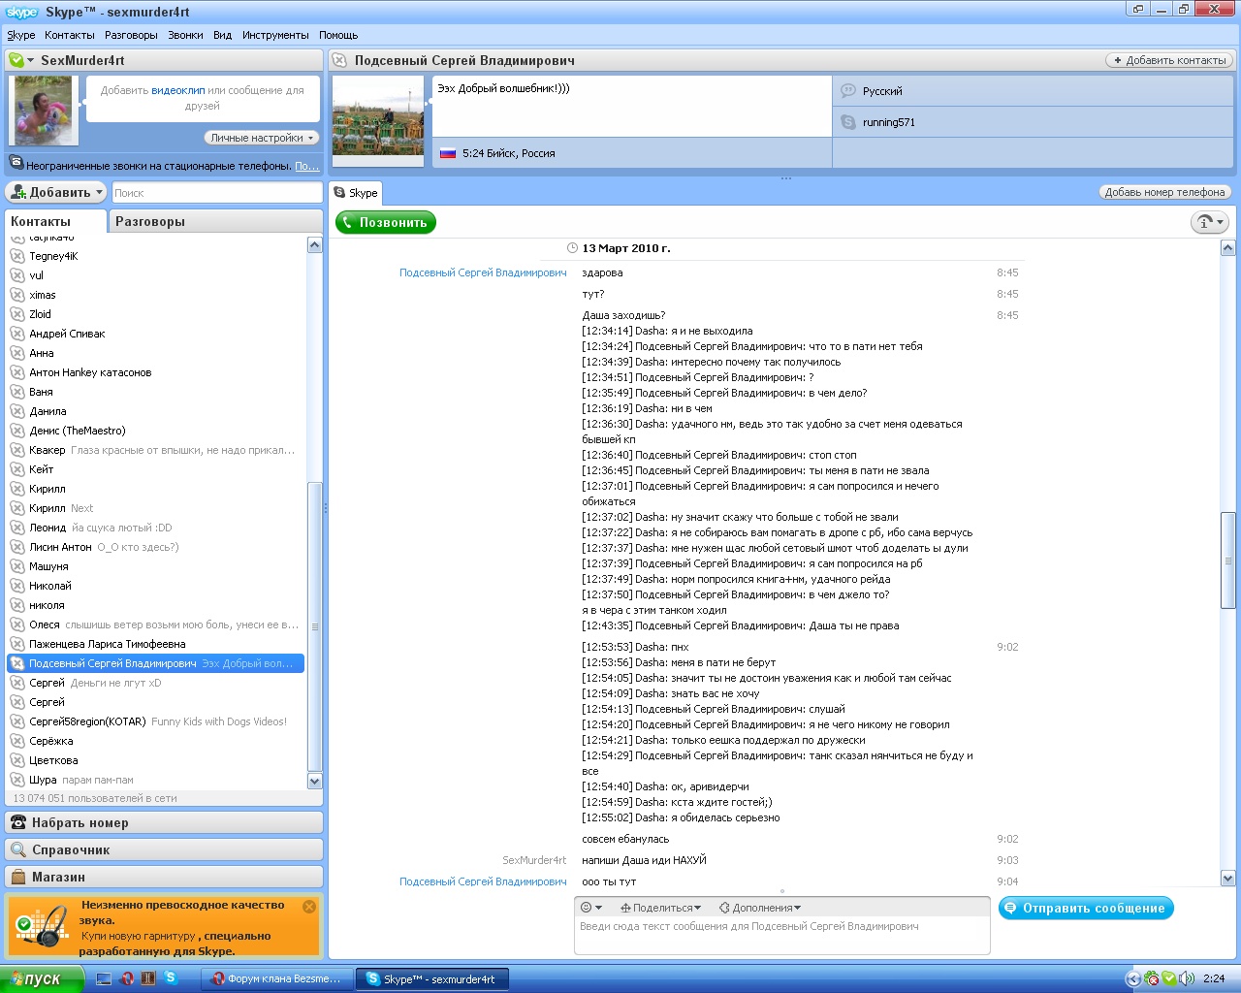Click the chat history scroll down arrow
Screen dimensions: 1241x993
pos(1228,879)
